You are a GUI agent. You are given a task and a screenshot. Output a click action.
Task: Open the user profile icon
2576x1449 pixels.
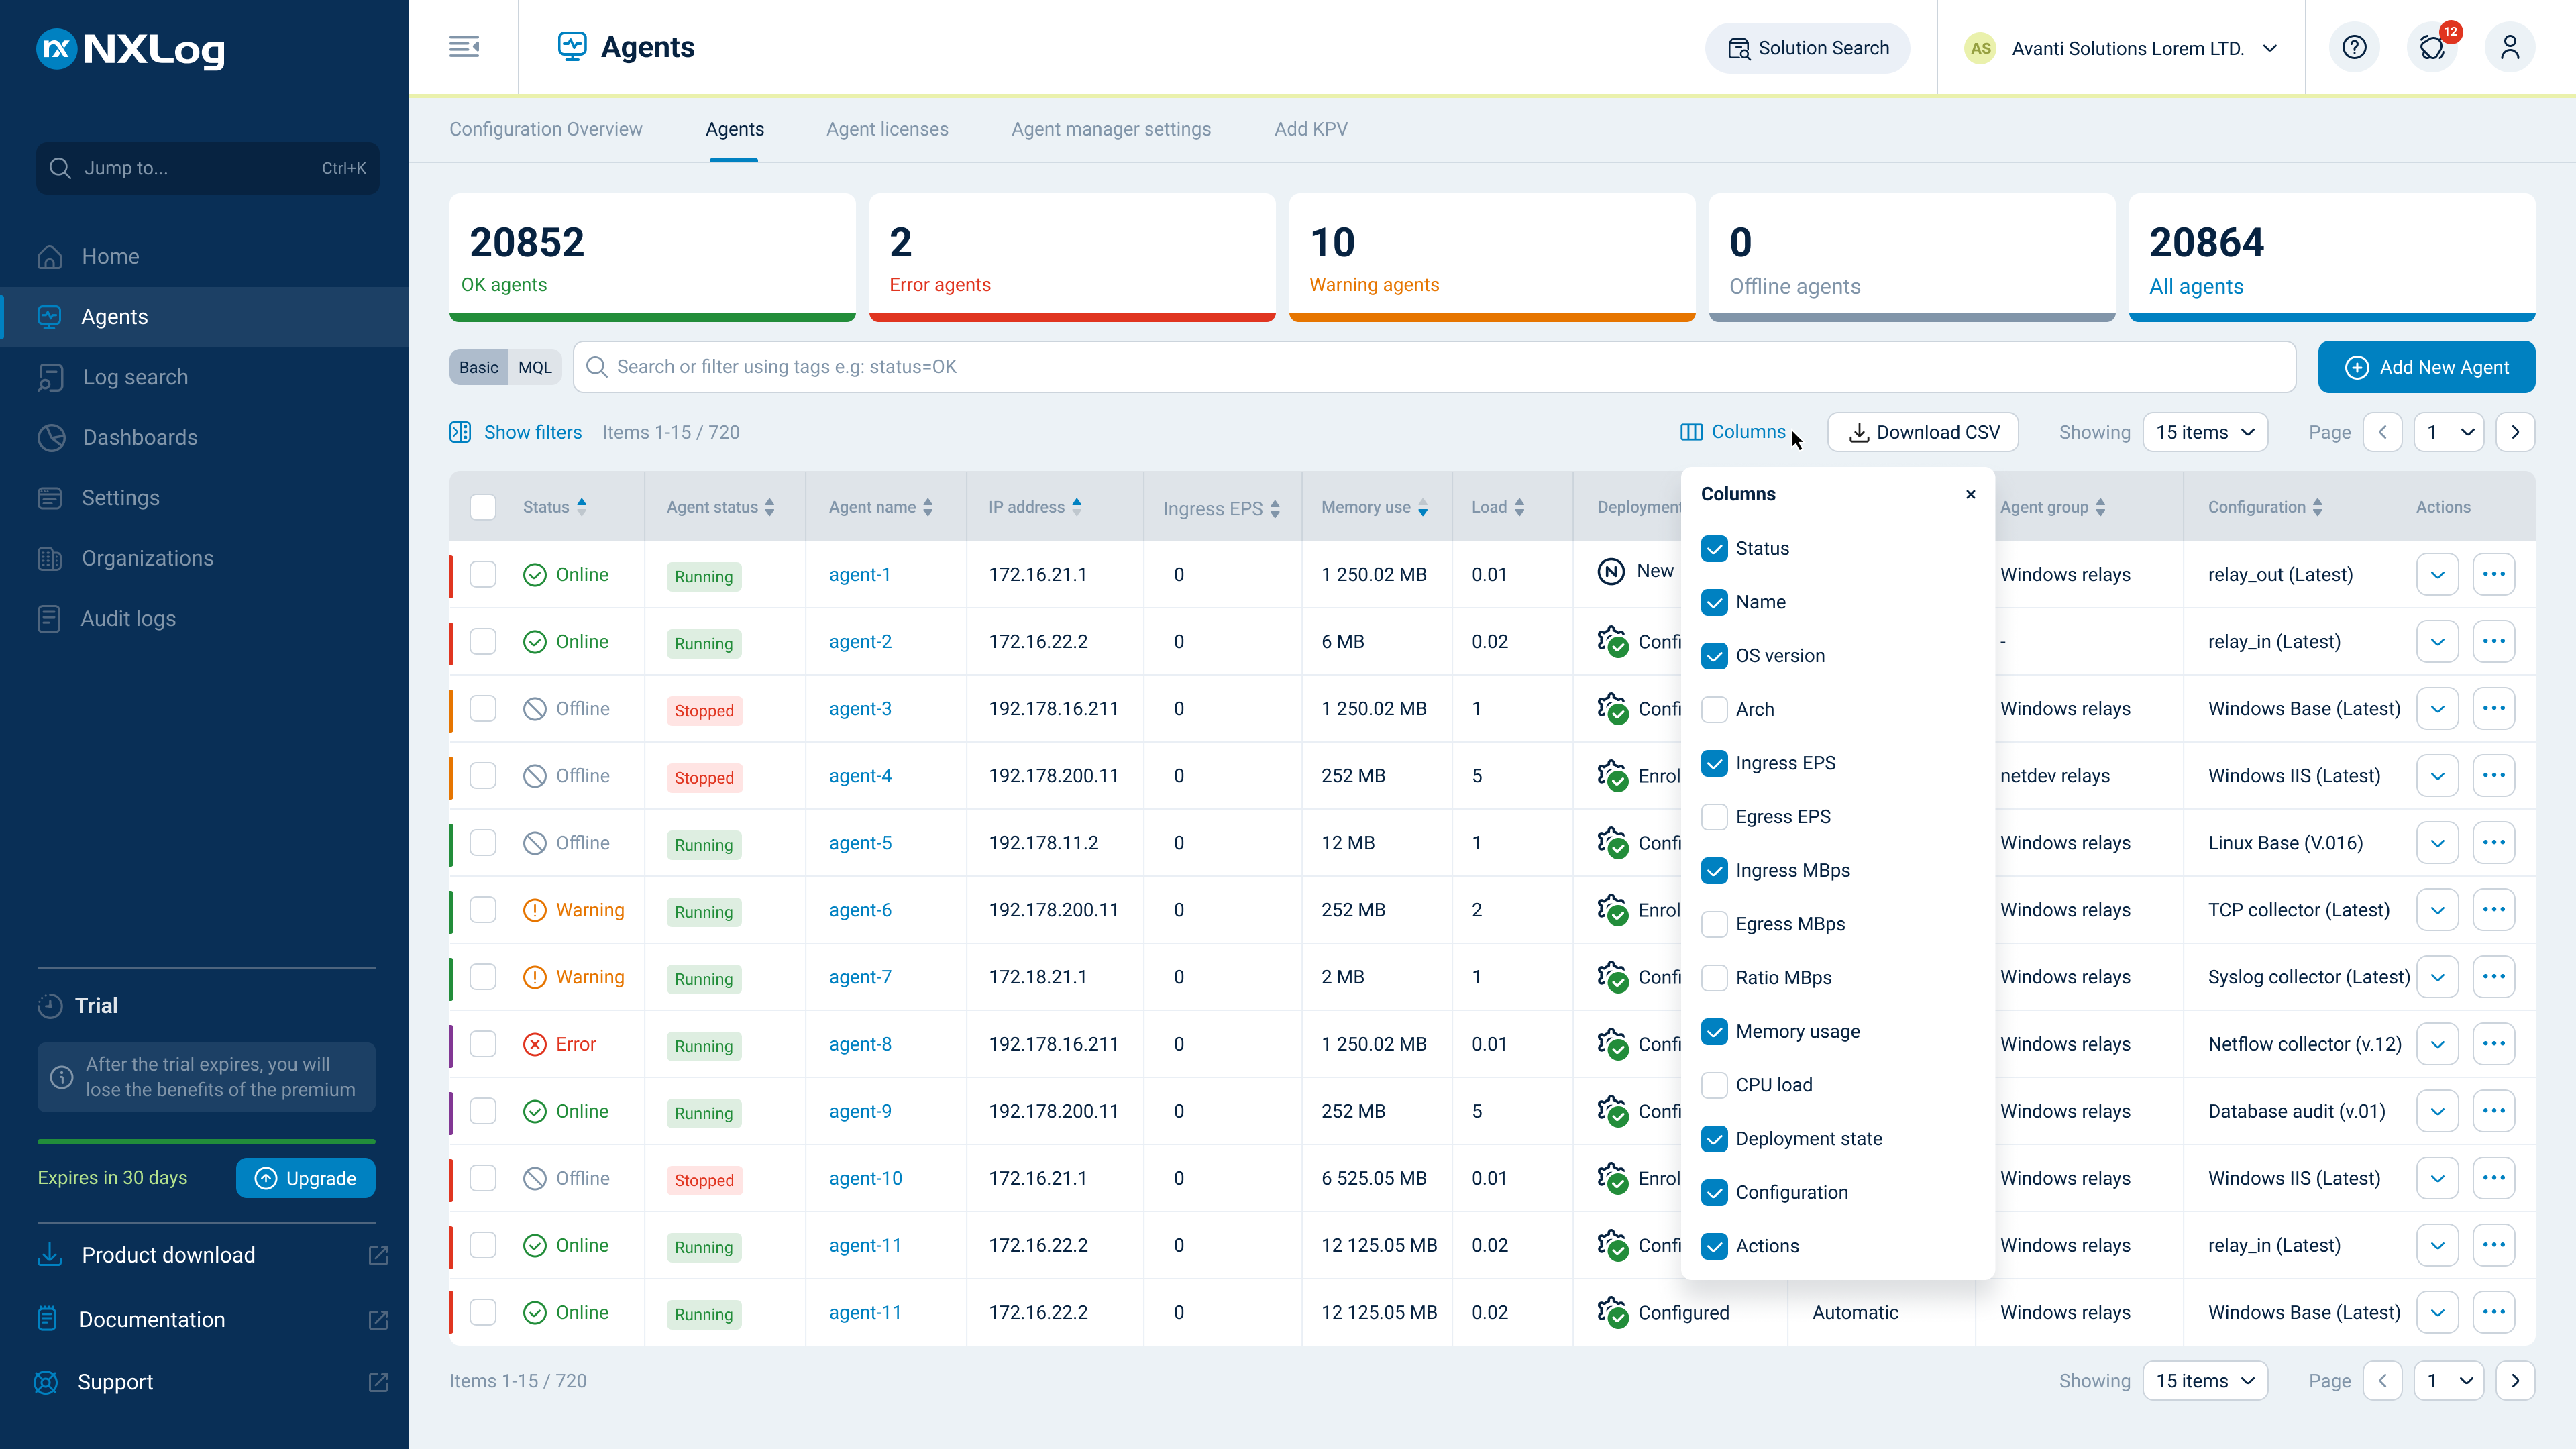(2510, 47)
